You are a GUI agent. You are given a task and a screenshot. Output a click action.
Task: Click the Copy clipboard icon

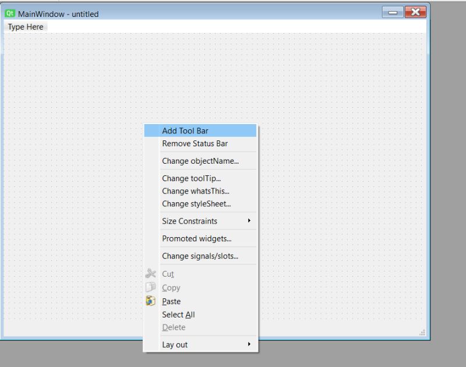(x=151, y=287)
